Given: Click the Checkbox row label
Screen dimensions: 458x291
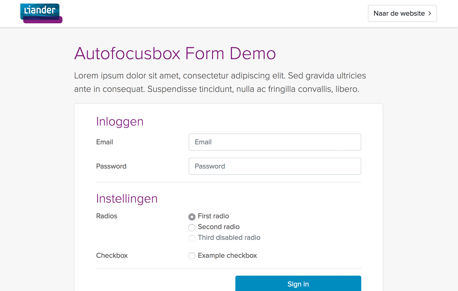Looking at the screenshot, I should 112,255.
